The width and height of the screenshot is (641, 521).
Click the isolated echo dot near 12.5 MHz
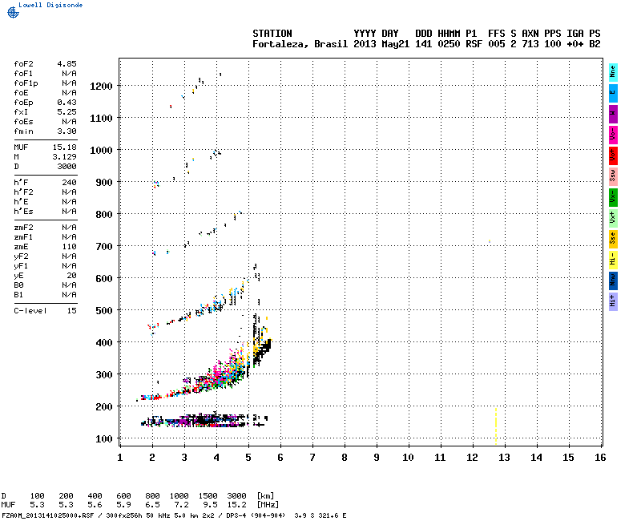pos(490,241)
